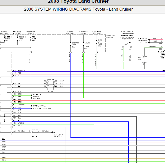The width and height of the screenshot is (165, 163).
Task: Click the Headlights System arrowhead
Action: 31,108
